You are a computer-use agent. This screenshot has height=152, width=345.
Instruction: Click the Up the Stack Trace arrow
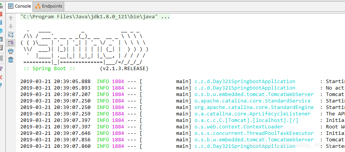pyautogui.click(x=11, y=18)
